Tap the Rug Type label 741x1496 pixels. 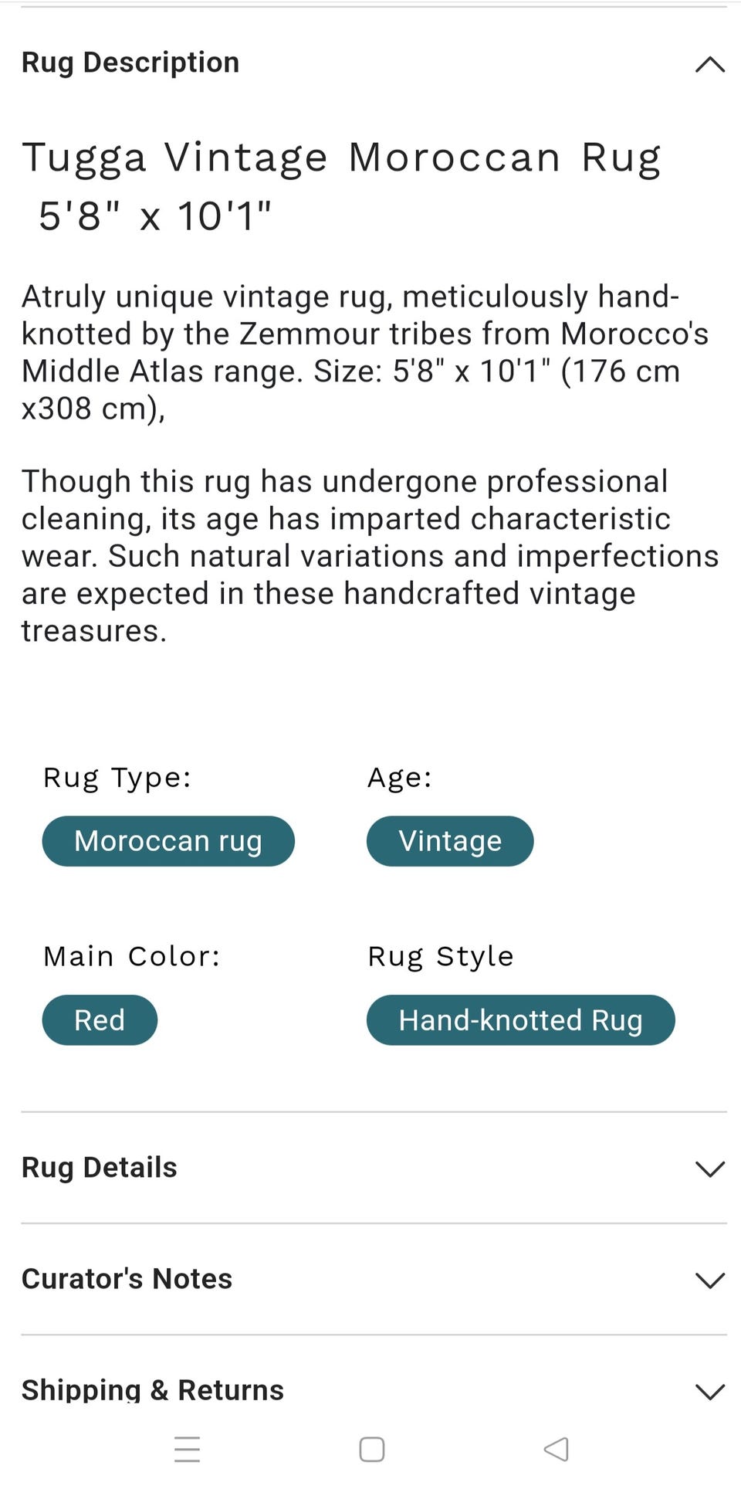tap(117, 778)
